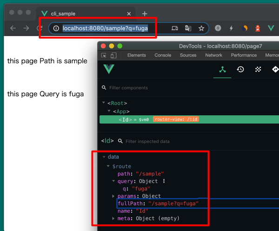The height and width of the screenshot is (231, 279).
Task: Open a new browser tab with plus
Action: click(145, 13)
